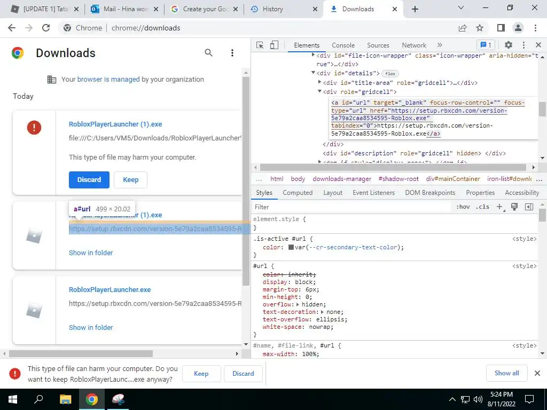547x410 pixels.
Task: Open File Explorer from taskbar
Action: pos(65,399)
